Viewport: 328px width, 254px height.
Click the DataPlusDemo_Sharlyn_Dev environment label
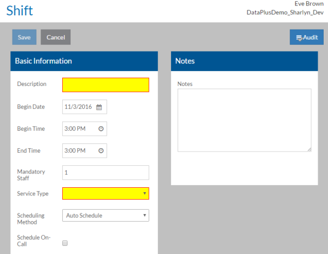pyautogui.click(x=281, y=12)
